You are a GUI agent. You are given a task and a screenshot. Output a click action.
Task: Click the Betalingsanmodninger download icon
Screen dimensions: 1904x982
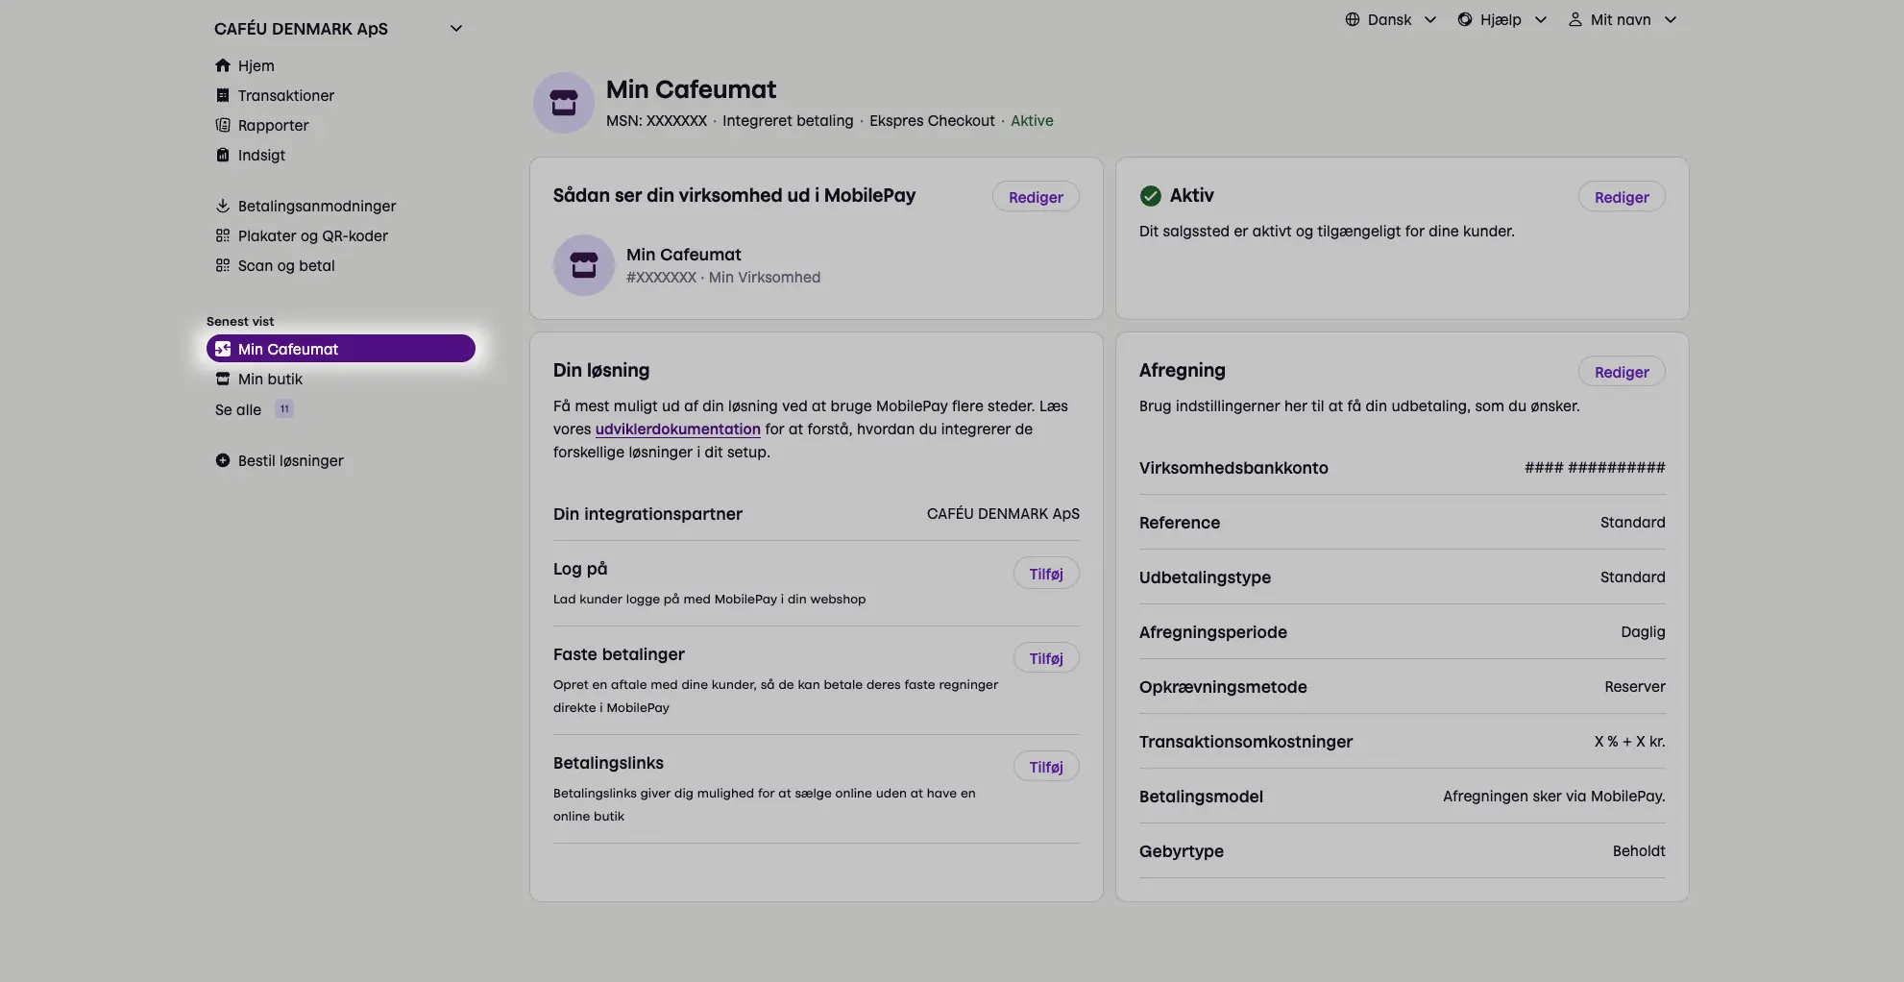[223, 206]
